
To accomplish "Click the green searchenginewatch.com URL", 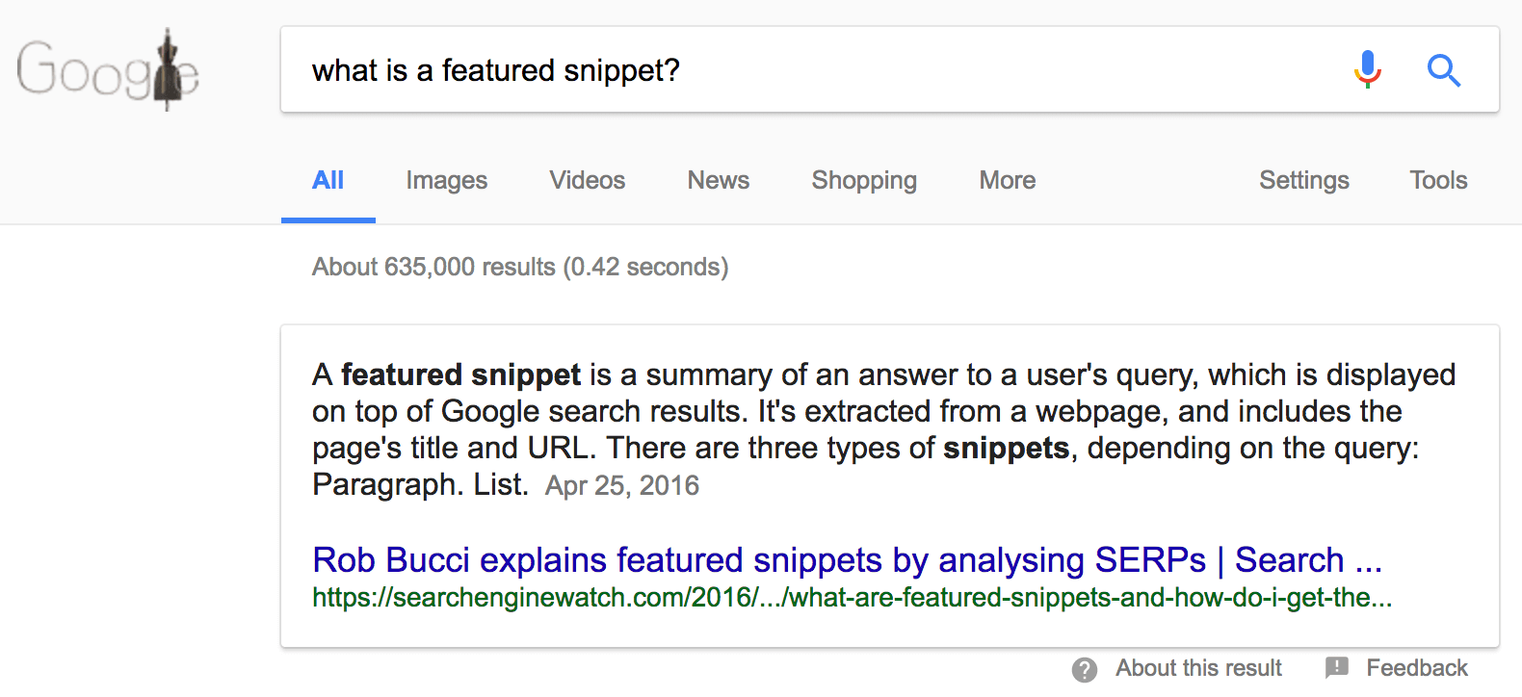I will click(853, 598).
